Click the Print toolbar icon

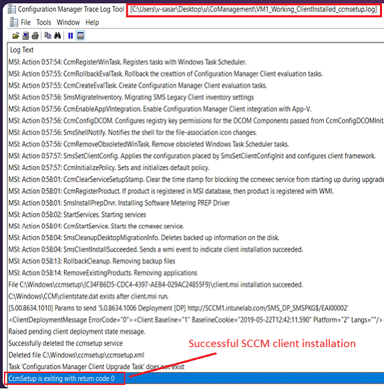35,36
